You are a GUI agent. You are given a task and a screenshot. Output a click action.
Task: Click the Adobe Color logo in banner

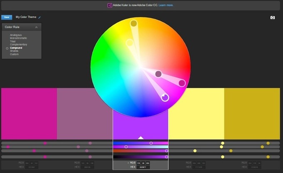[x=110, y=5]
